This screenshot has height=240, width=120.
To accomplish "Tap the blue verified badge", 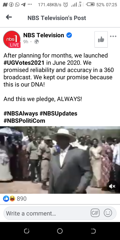I will click(x=69, y=35).
